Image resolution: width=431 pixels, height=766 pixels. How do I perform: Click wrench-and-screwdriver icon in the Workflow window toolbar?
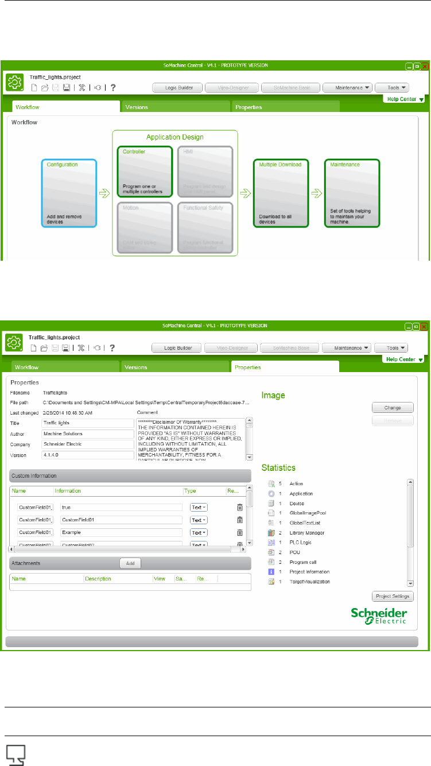coord(82,88)
